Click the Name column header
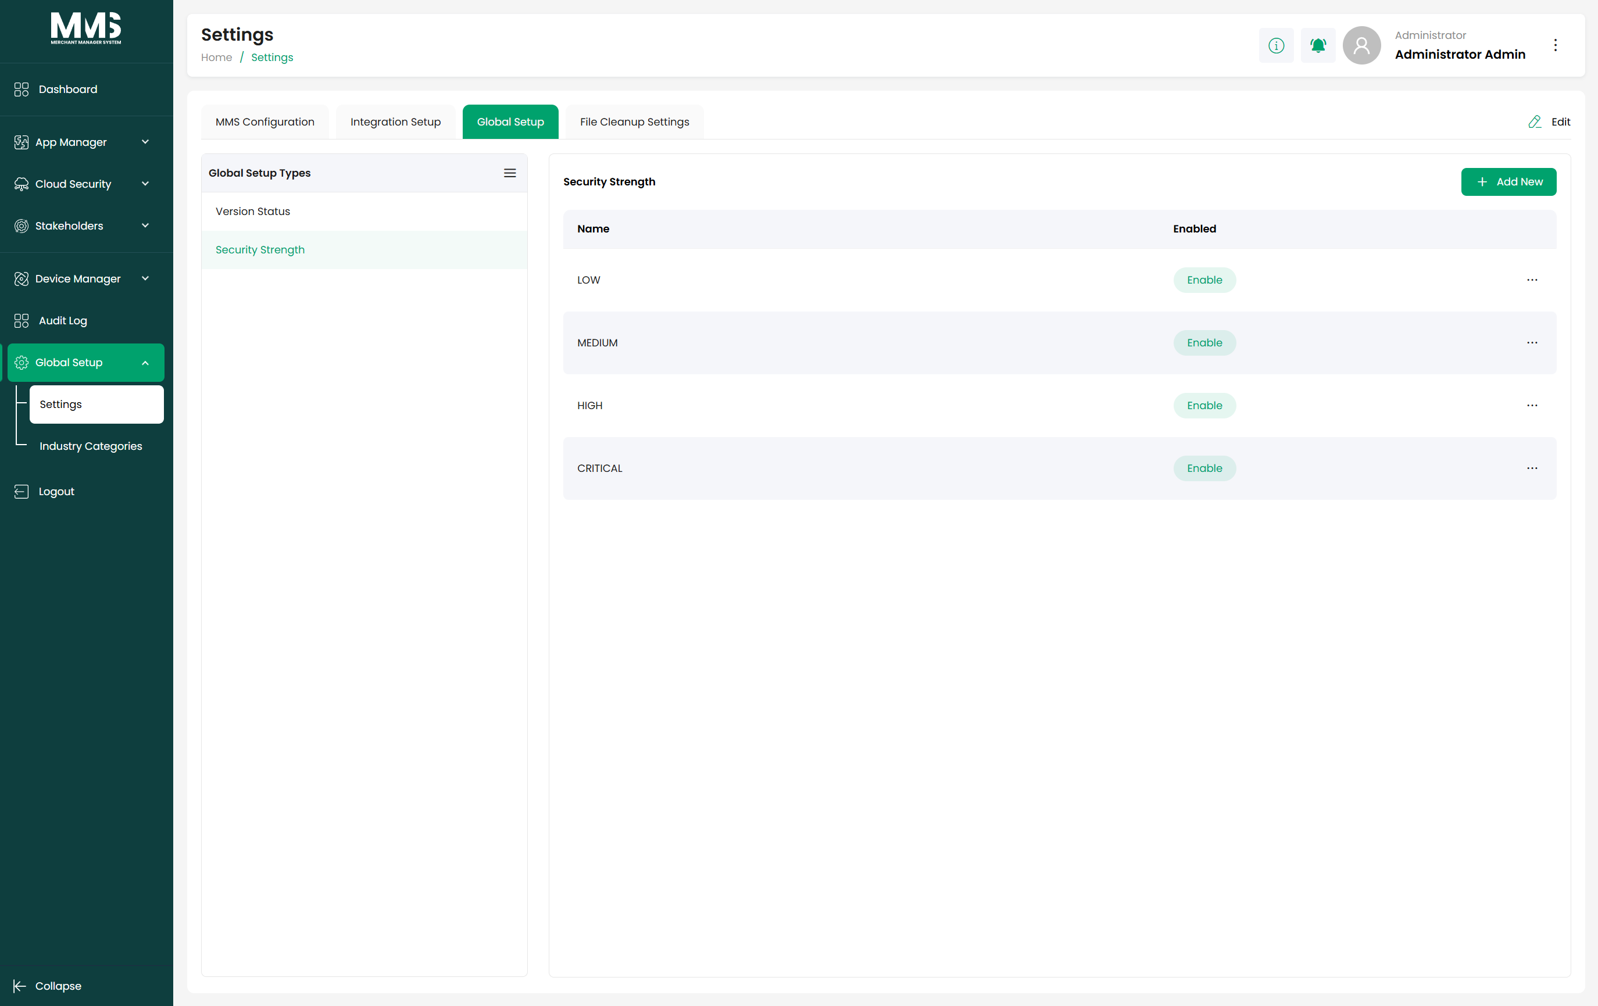 [x=594, y=229]
